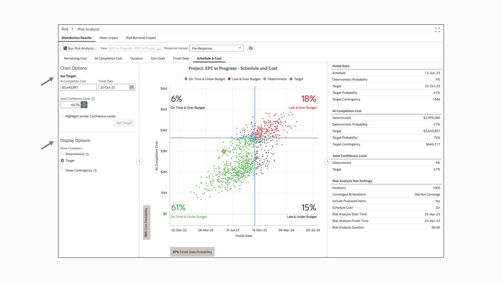The height and width of the screenshot is (282, 502).
Task: Open full screen view with expand icon
Action: pyautogui.click(x=438, y=29)
